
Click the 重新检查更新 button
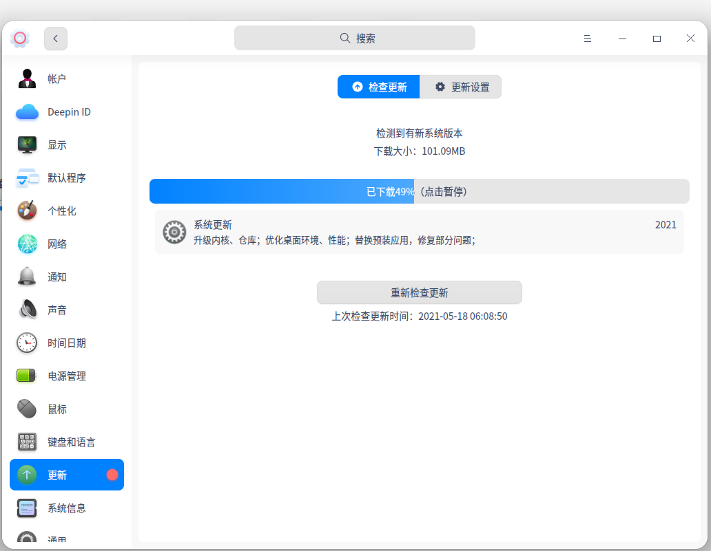coord(420,292)
